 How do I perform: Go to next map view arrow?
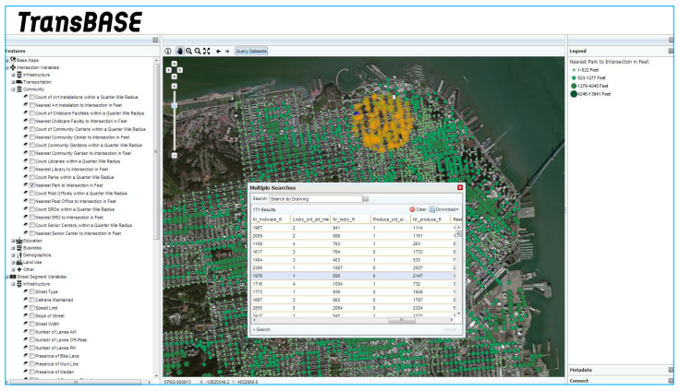227,51
